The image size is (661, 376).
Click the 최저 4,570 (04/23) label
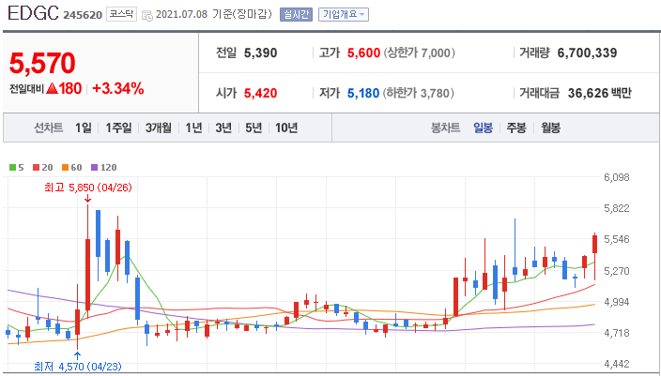(x=78, y=367)
